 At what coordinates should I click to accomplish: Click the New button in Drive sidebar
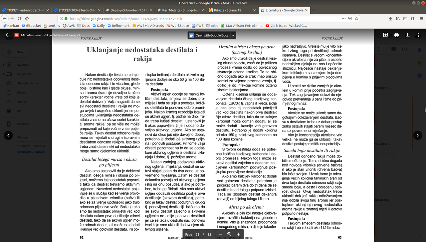click(16, 52)
